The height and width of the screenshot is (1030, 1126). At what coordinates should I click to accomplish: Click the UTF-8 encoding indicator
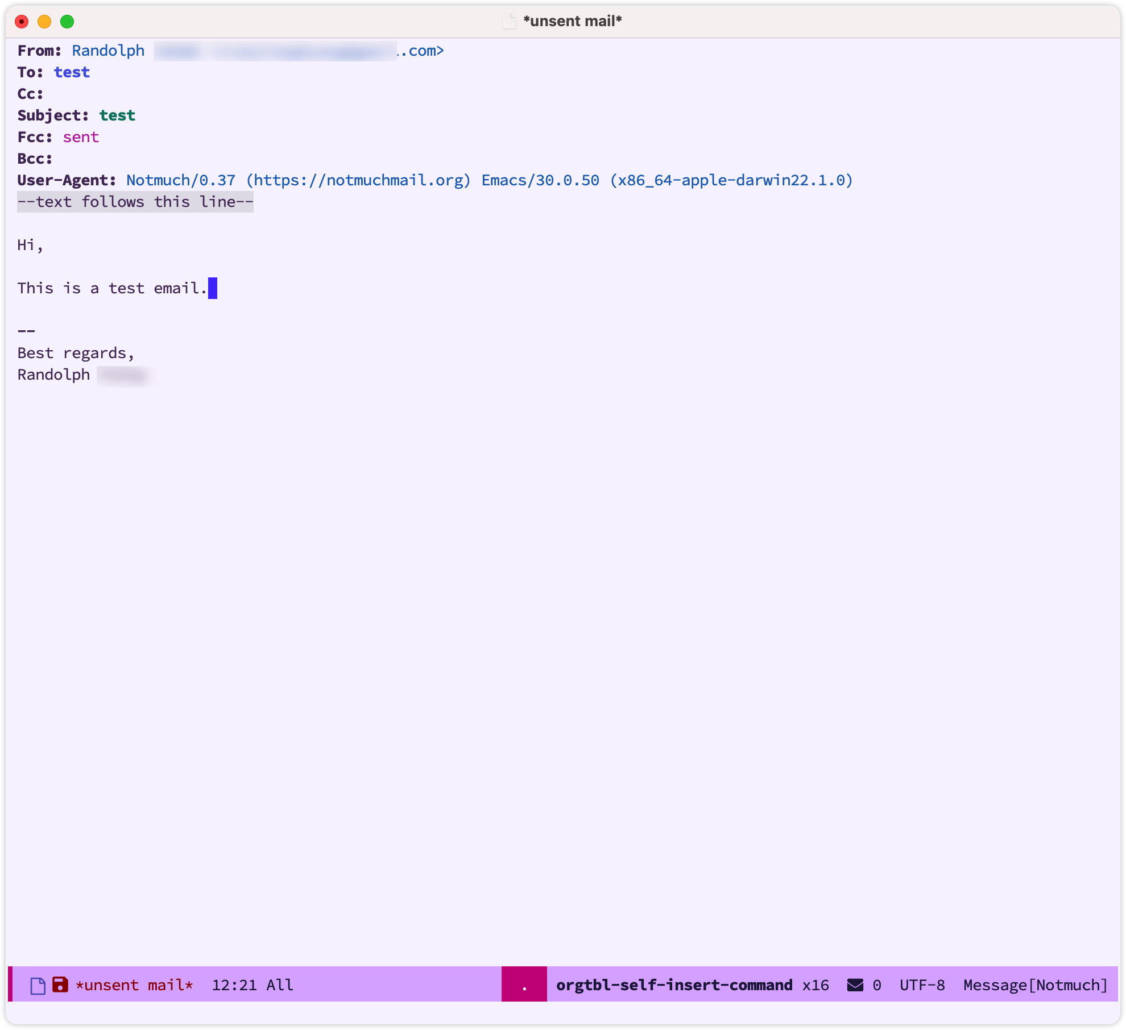coord(922,985)
